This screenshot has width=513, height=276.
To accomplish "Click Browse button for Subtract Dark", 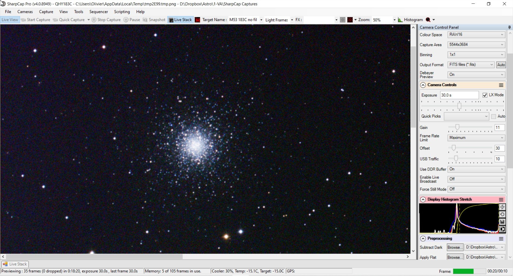I will click(x=455, y=247).
